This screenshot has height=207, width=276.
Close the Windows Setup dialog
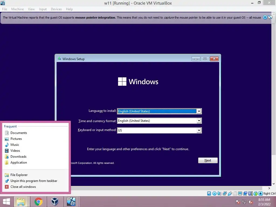point(214,59)
